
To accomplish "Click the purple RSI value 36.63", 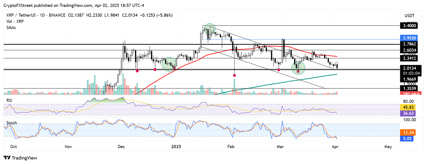I will [x=408, y=113].
